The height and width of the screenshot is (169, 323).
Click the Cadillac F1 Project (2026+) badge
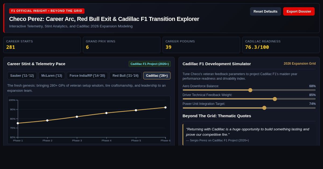150,64
